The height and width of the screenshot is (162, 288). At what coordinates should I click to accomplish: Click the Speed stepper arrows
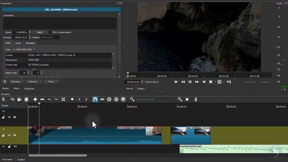[30, 32]
